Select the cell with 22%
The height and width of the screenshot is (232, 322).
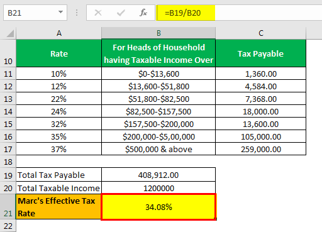pos(59,99)
